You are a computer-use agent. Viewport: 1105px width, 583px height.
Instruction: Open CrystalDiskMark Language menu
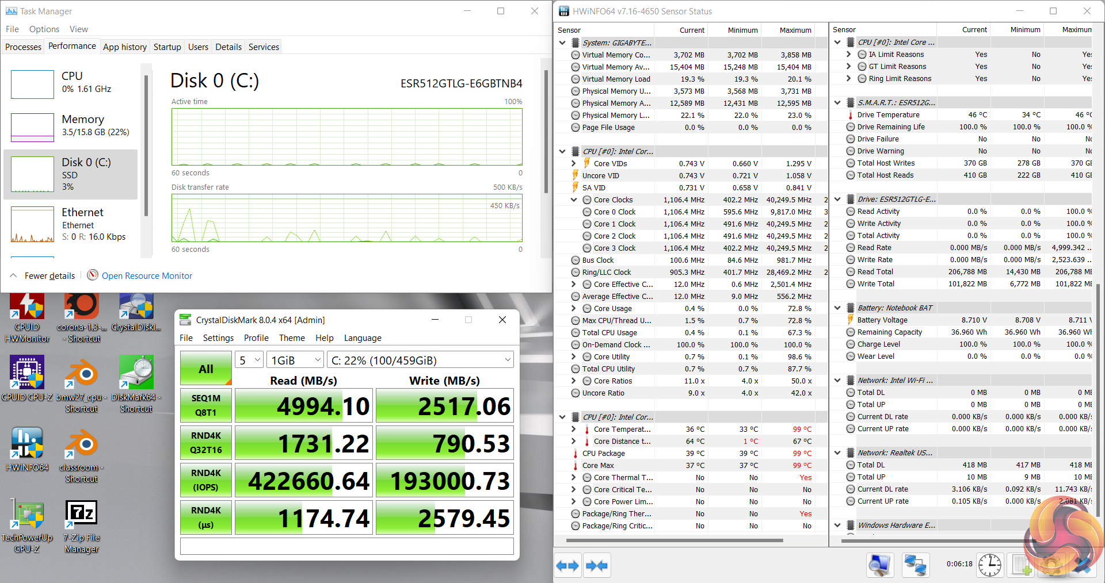point(363,337)
